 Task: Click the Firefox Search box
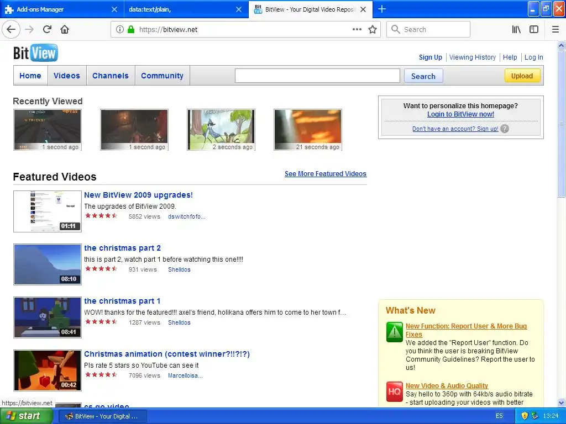pyautogui.click(x=428, y=29)
